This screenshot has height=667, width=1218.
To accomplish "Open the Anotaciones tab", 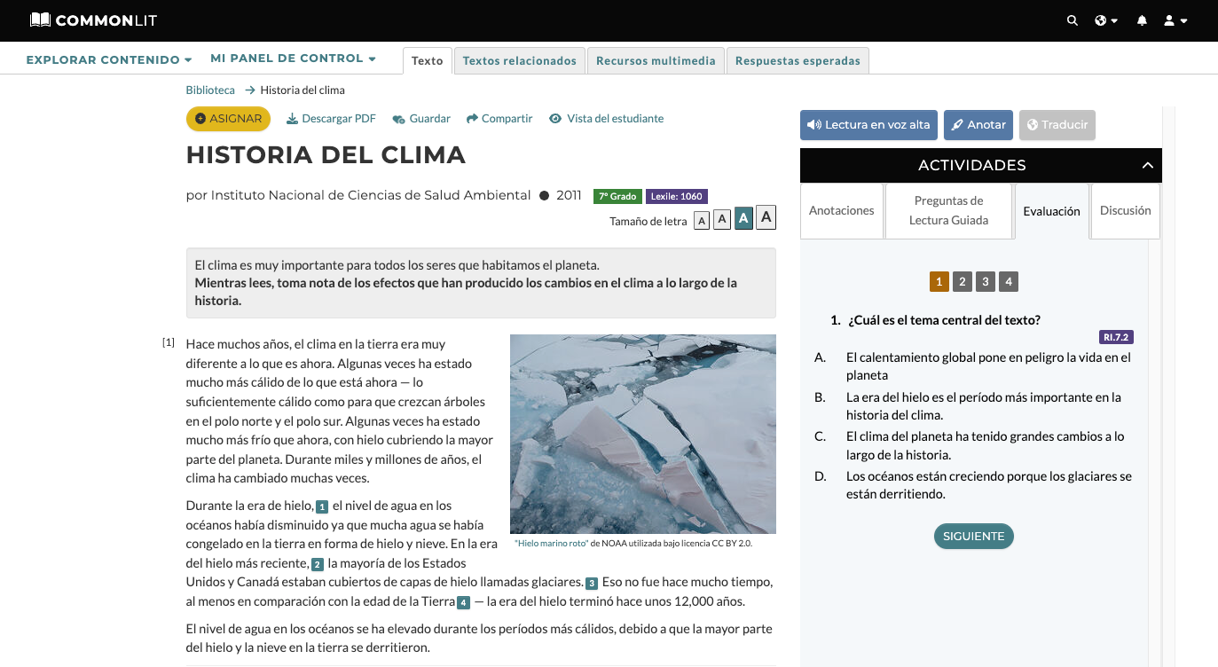I will click(x=842, y=211).
